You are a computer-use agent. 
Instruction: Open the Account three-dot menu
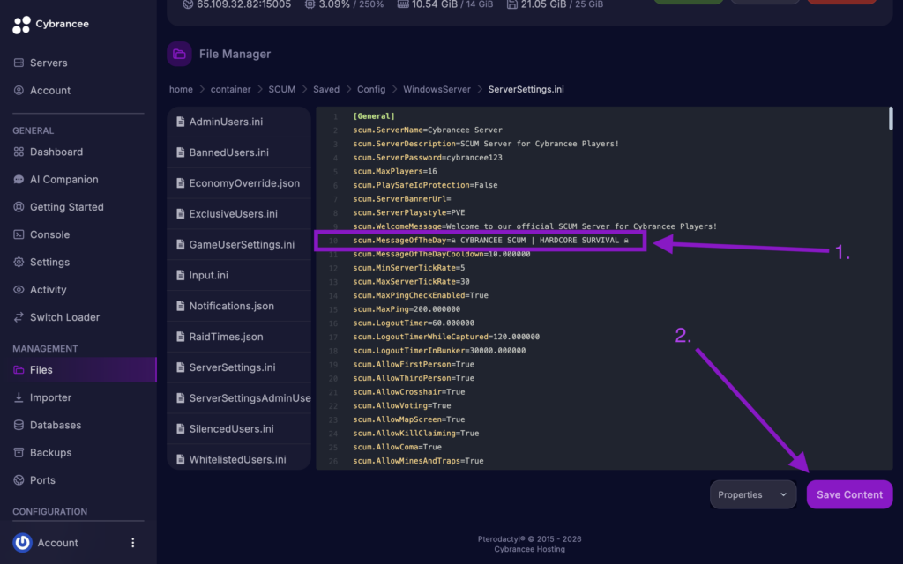point(132,543)
